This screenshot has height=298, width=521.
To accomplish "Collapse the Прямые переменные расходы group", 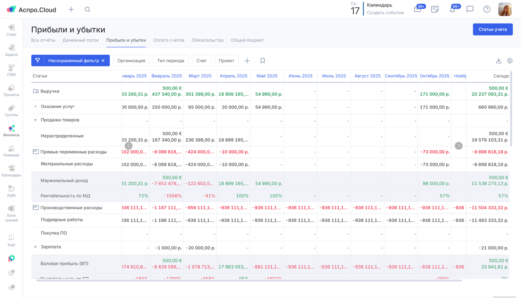I will click(x=36, y=152).
